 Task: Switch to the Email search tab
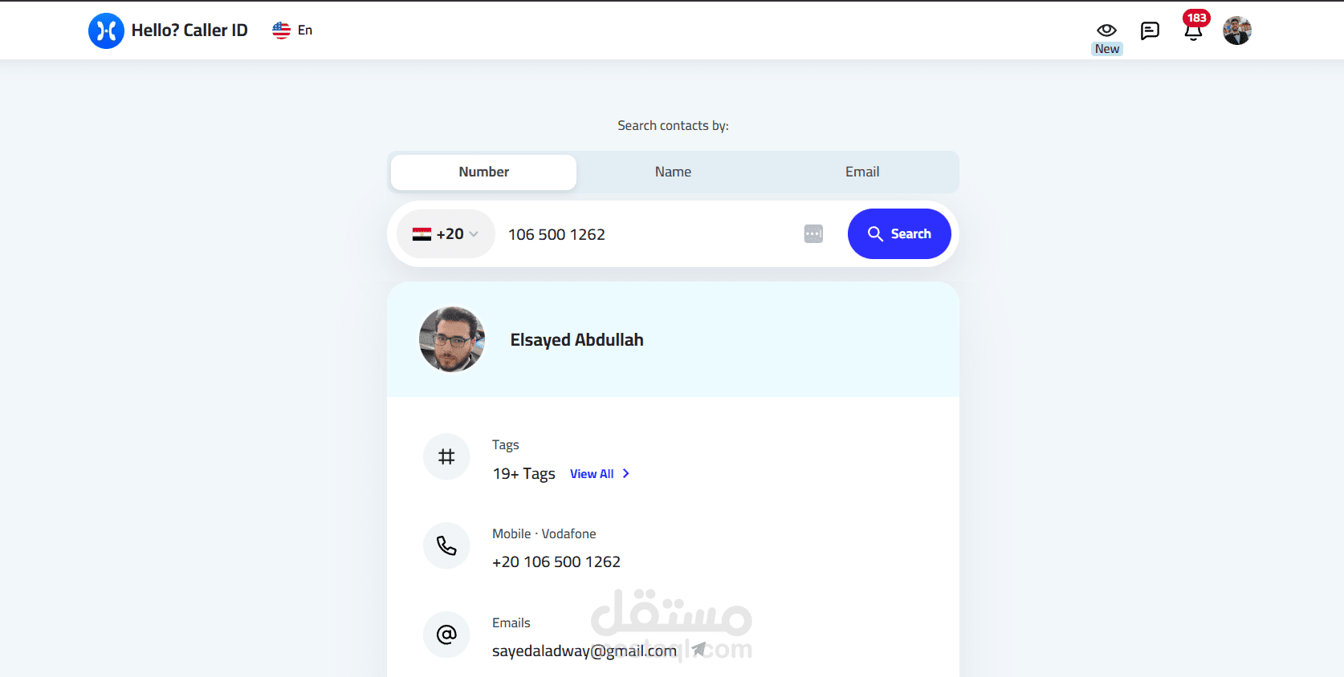click(x=862, y=172)
